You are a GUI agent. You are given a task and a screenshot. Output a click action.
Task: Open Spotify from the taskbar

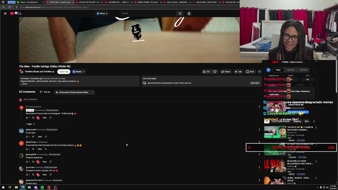42,188
